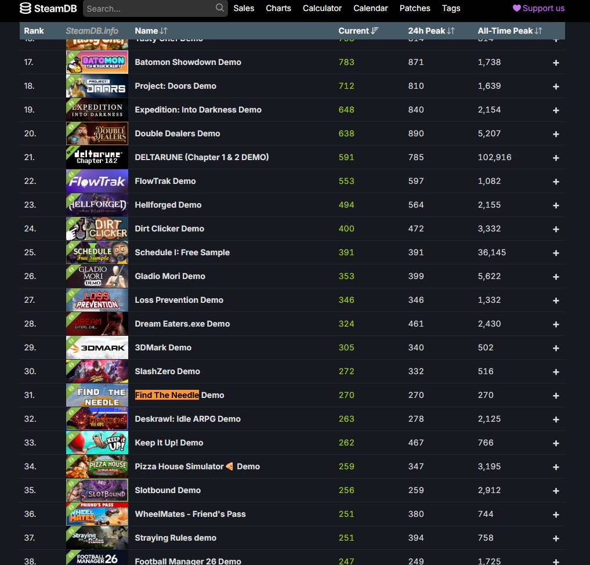590x565 pixels.
Task: Click plus icon for 3DMark Demo
Action: click(x=556, y=348)
